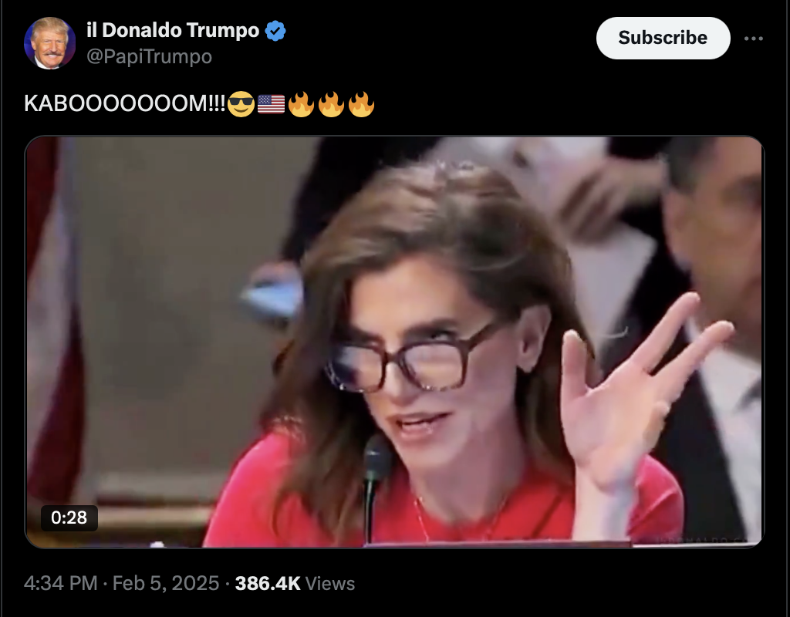Click the last fire emoji
This screenshot has width=790, height=617.
click(x=361, y=104)
